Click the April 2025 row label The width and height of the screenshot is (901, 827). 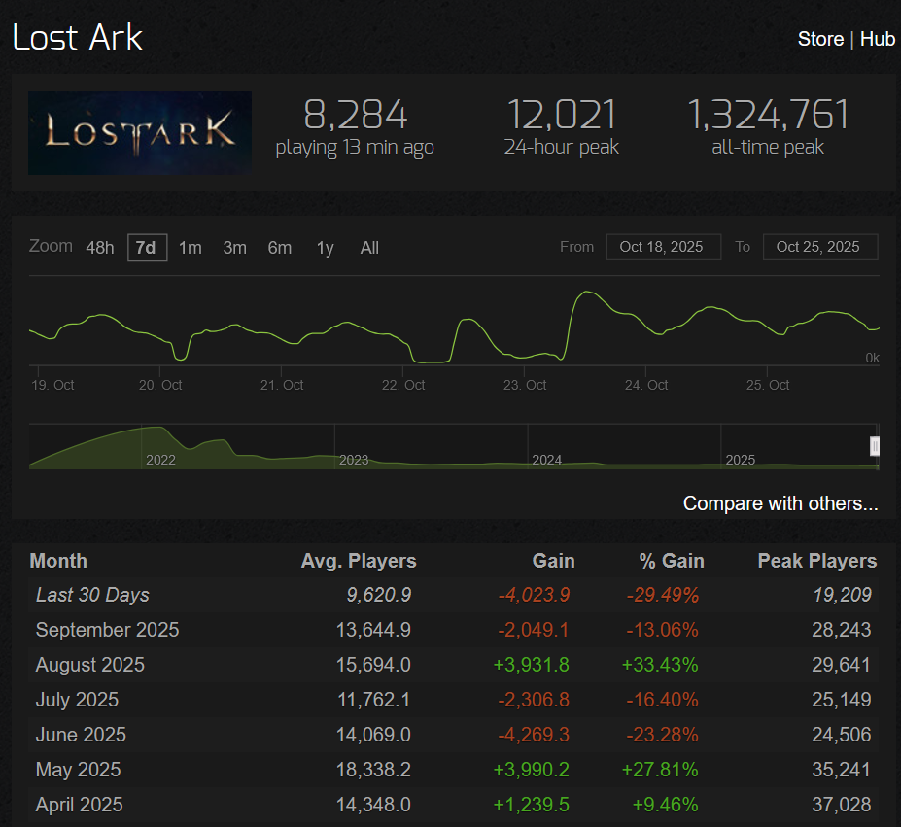point(80,805)
